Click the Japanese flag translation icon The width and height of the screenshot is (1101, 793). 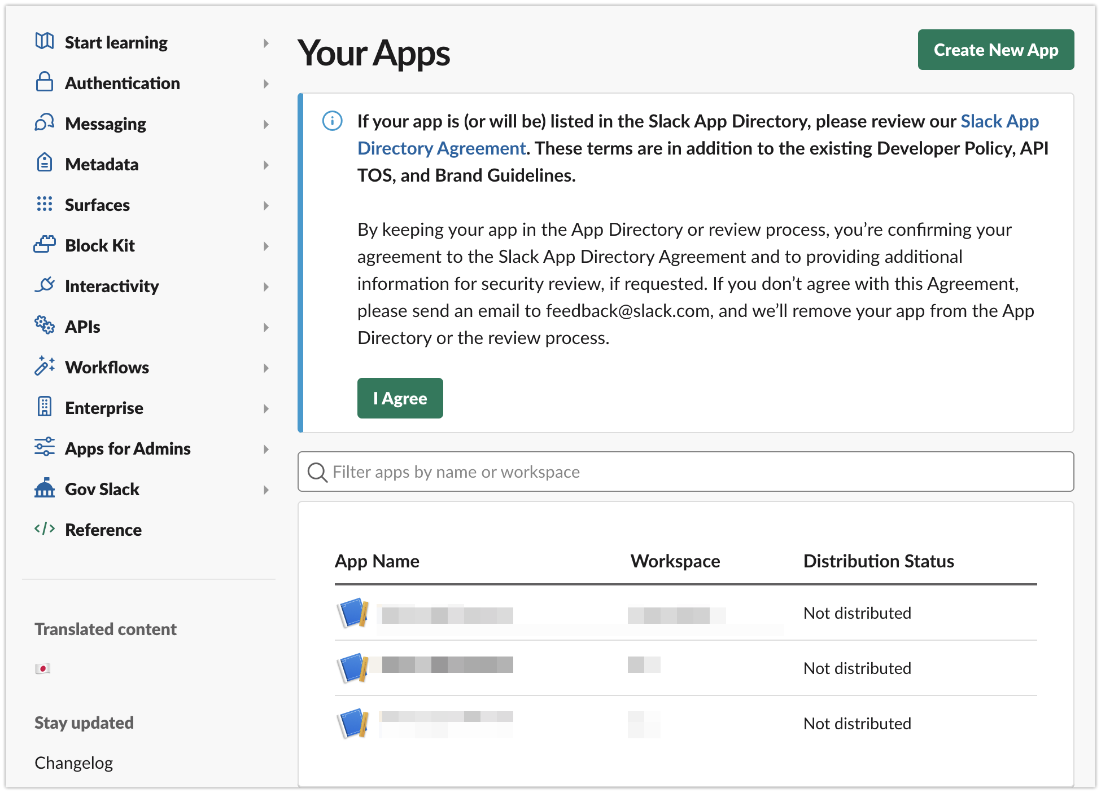click(43, 669)
